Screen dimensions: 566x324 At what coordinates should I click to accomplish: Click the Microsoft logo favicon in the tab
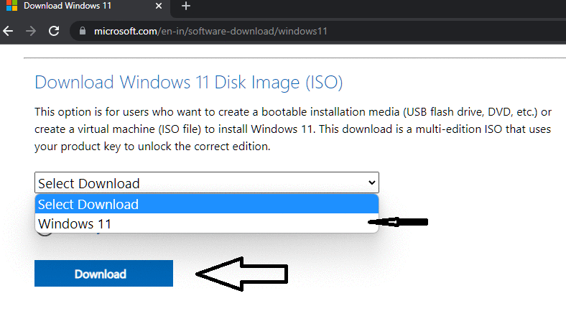click(x=11, y=6)
